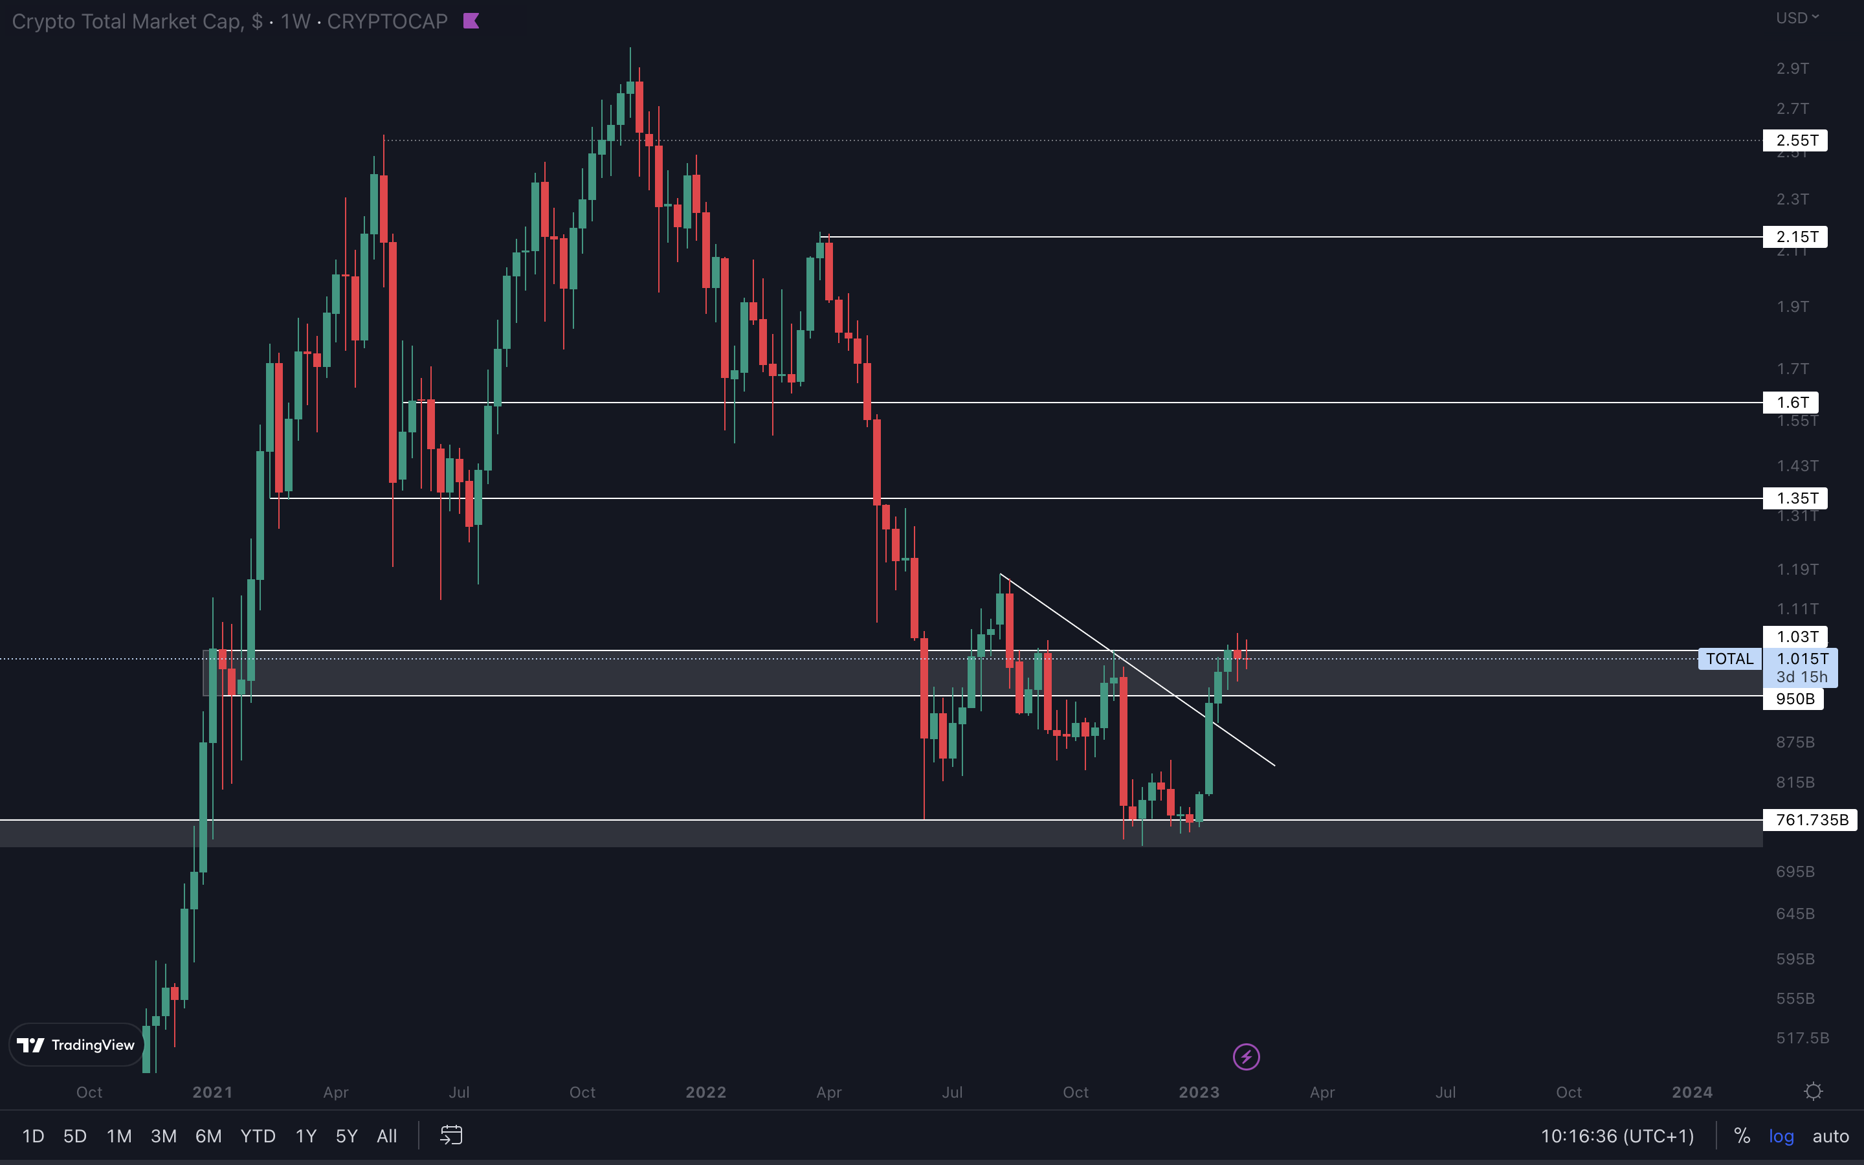Expand the USD currency dropdown

coord(1796,17)
